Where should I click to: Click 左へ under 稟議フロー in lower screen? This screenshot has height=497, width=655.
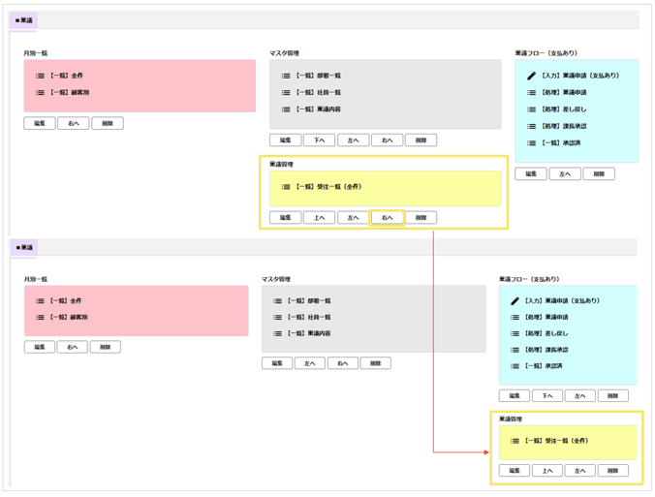tap(580, 396)
